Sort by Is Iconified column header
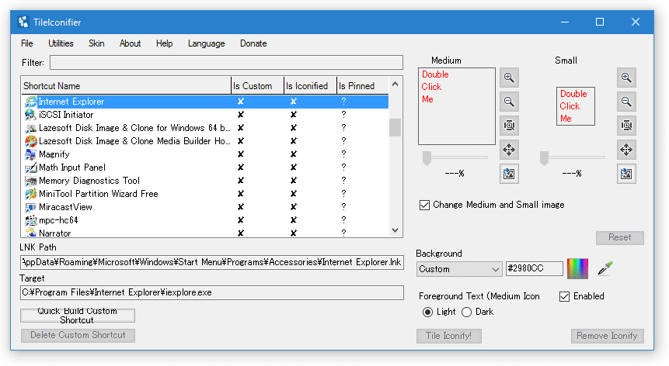The image size is (669, 366). click(310, 86)
